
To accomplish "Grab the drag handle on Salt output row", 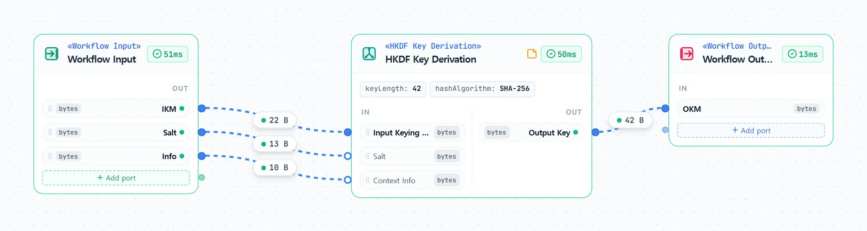I will point(50,132).
